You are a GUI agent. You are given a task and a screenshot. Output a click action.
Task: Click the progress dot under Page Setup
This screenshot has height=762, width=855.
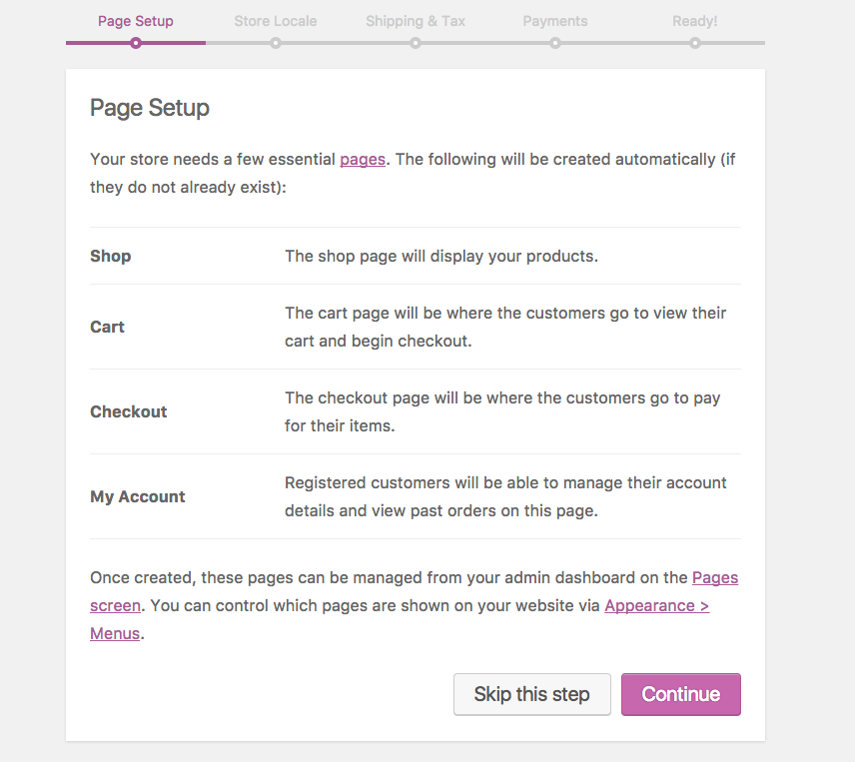pos(136,43)
